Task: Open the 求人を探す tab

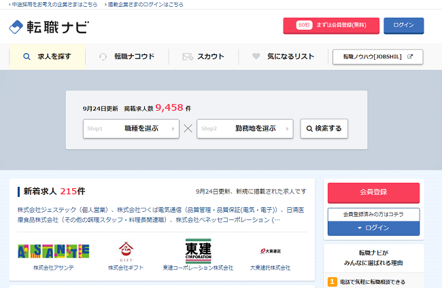Action: tap(47, 56)
